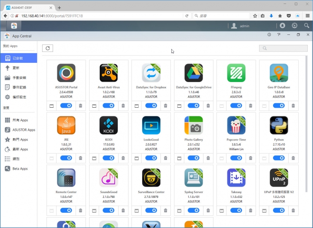Show 最新 Apps list
This screenshot has height=228, width=313.
19,149
